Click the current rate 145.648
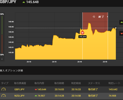This screenshot has height=100, width=123. [x=33, y=2]
